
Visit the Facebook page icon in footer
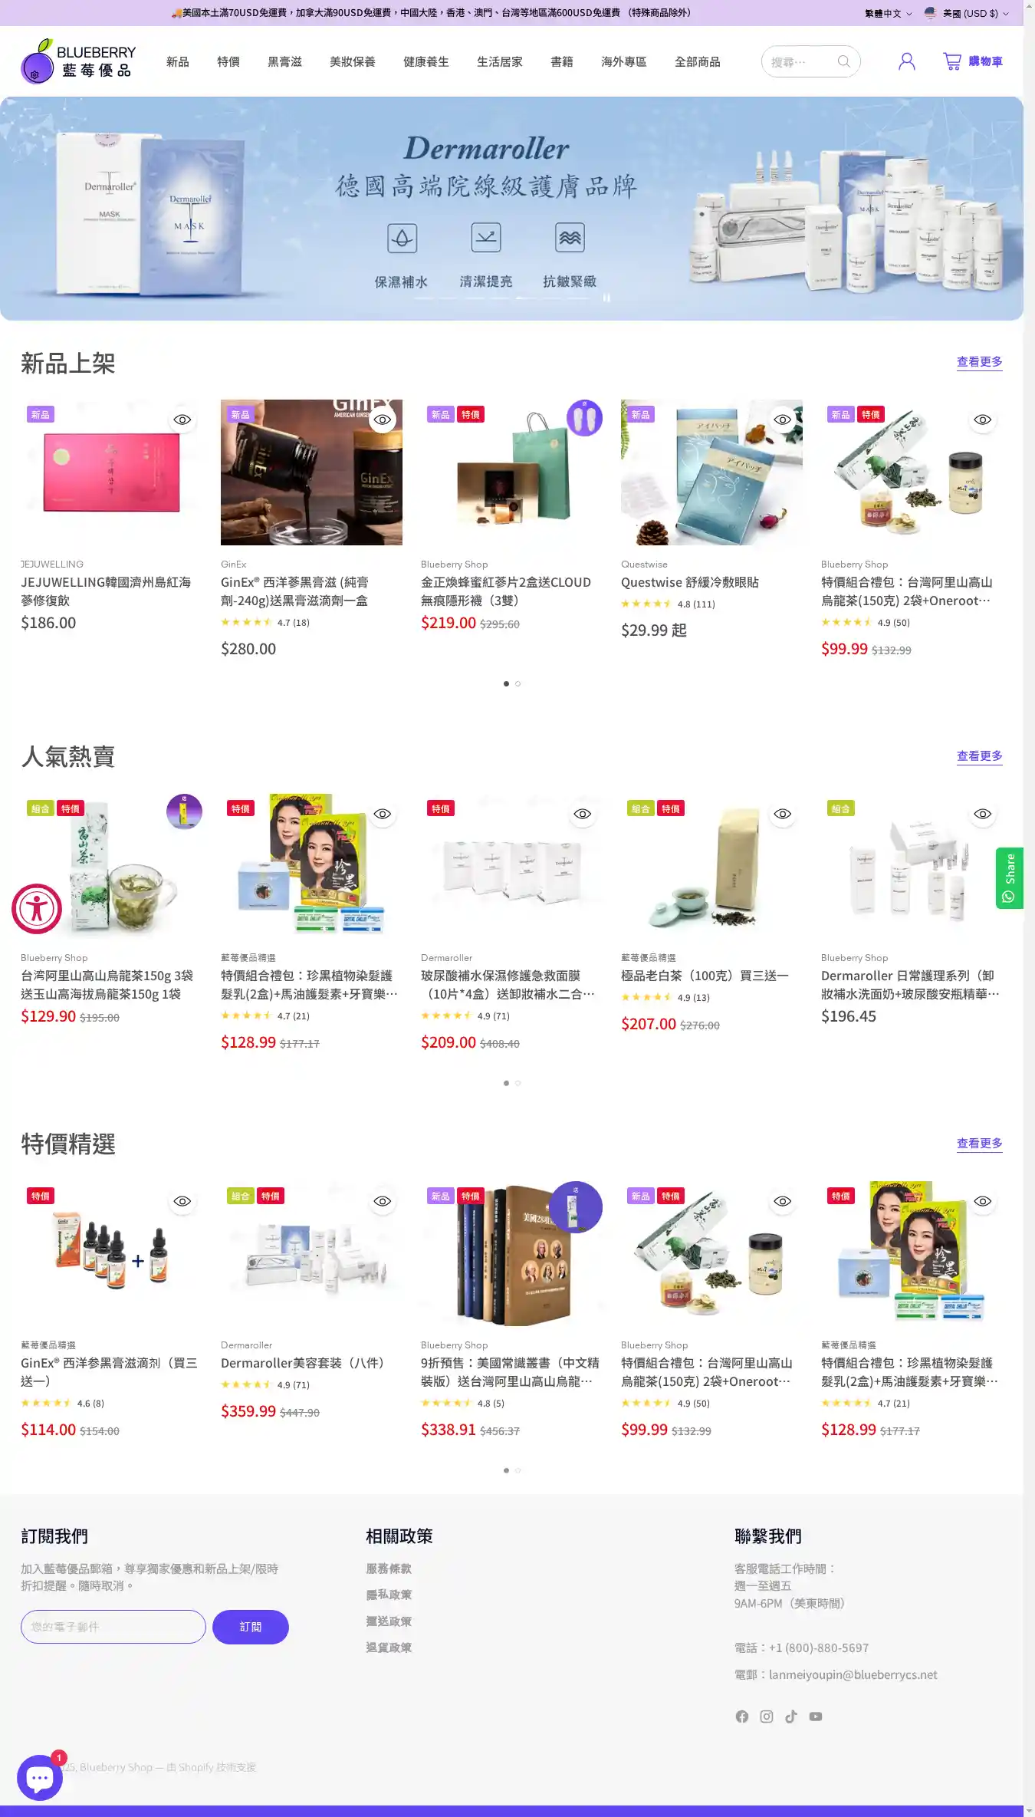(x=742, y=1717)
